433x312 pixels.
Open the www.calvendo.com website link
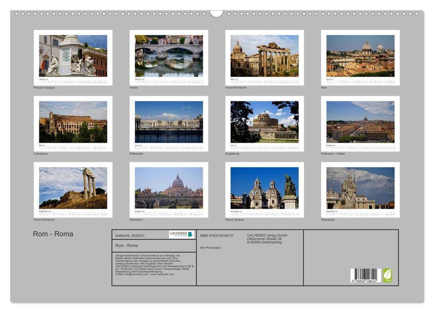coord(163,274)
